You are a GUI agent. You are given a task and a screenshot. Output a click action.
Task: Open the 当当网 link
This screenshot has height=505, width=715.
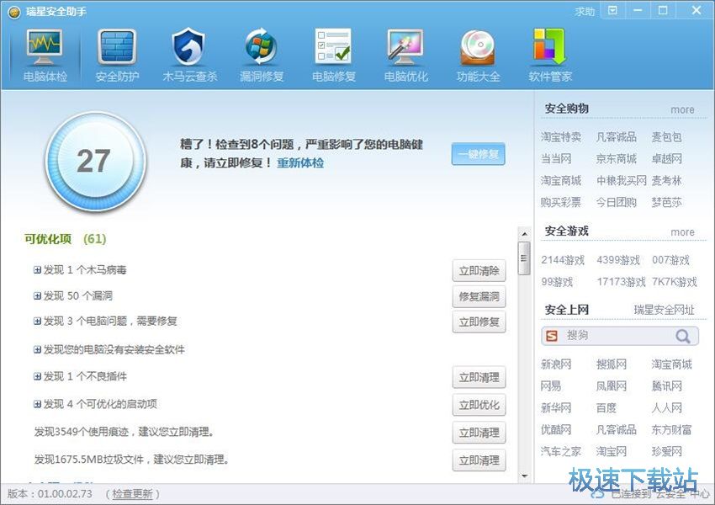pos(556,159)
